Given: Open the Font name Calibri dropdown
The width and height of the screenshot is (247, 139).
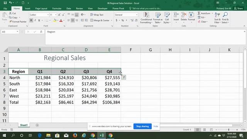Looking at the screenshot, I should tap(48, 15).
